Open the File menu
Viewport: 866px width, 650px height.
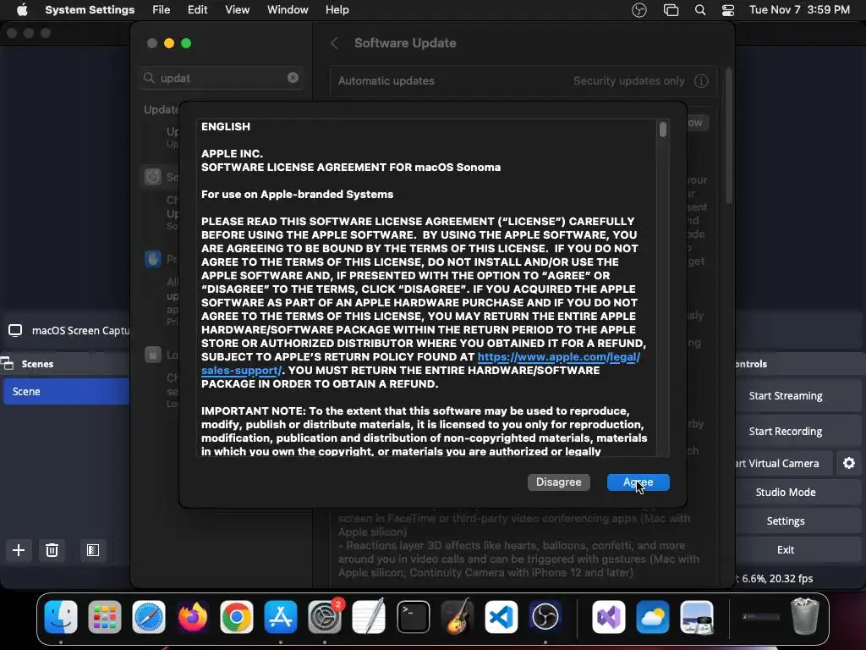tap(162, 10)
